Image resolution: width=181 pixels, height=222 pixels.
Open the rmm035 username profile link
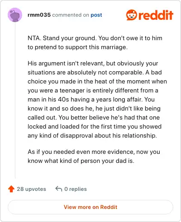click(39, 15)
